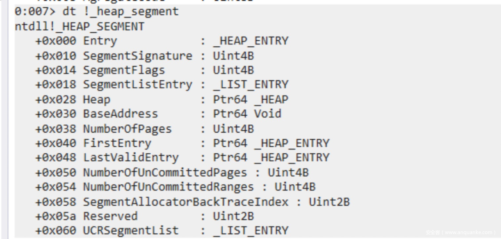Click the FirstEntry field name
This screenshot has height=239, width=501.
117,143
